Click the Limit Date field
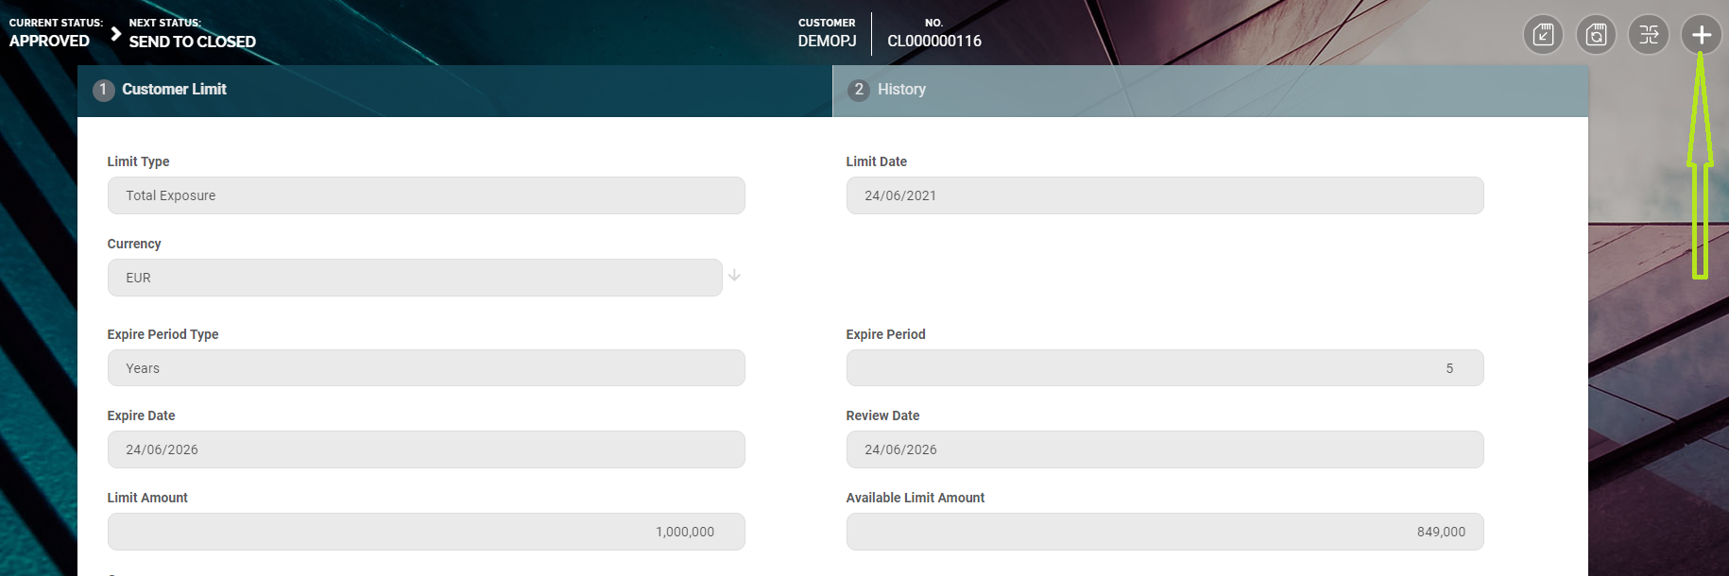Image resolution: width=1729 pixels, height=576 pixels. (1164, 195)
